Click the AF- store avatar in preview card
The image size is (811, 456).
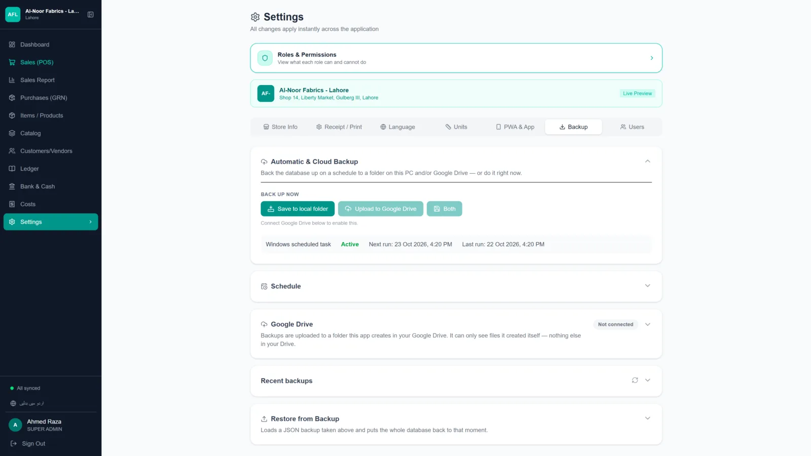266,94
